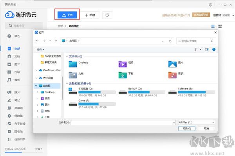Refresh the Weiyun file list
The width and height of the screenshot is (235, 156).
[x=107, y=15]
